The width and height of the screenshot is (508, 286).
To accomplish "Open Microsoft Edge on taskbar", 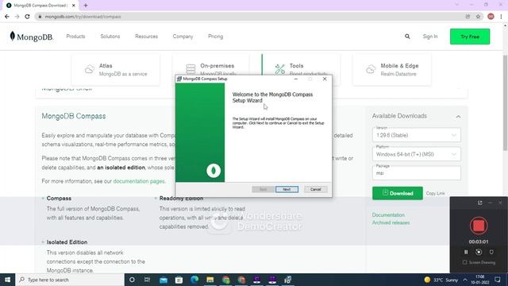I will 194,280.
